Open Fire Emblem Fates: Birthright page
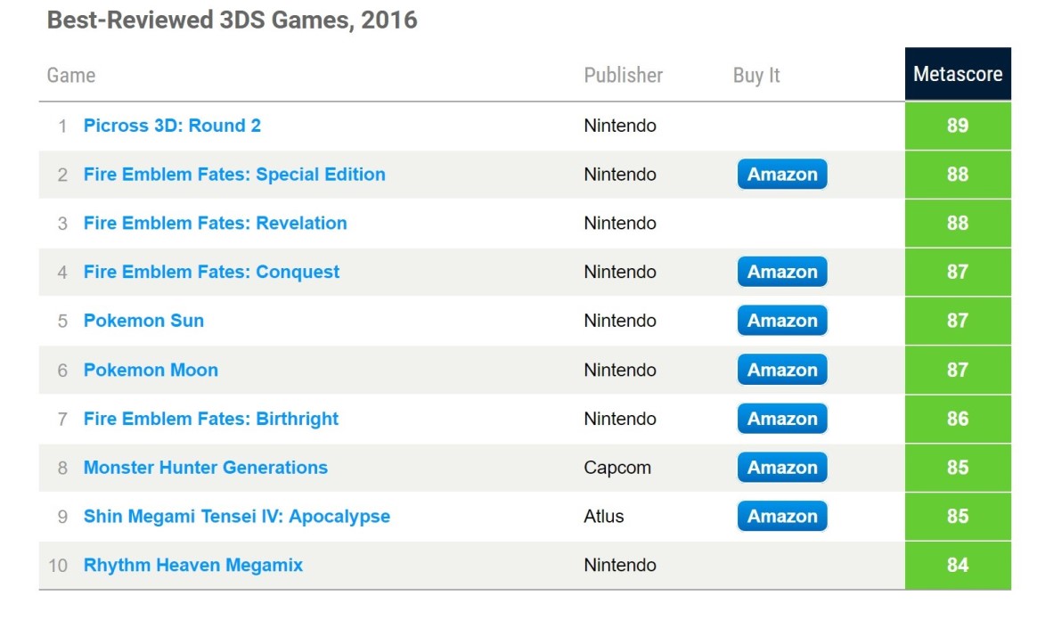 tap(211, 419)
